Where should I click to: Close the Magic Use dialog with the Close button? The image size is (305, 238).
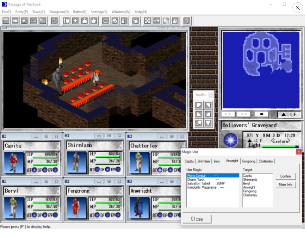click(x=197, y=219)
